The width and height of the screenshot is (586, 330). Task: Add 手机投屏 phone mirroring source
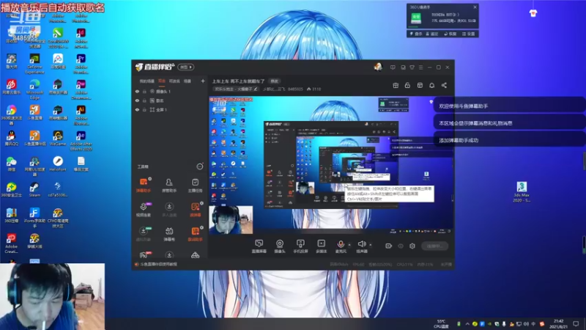point(300,246)
